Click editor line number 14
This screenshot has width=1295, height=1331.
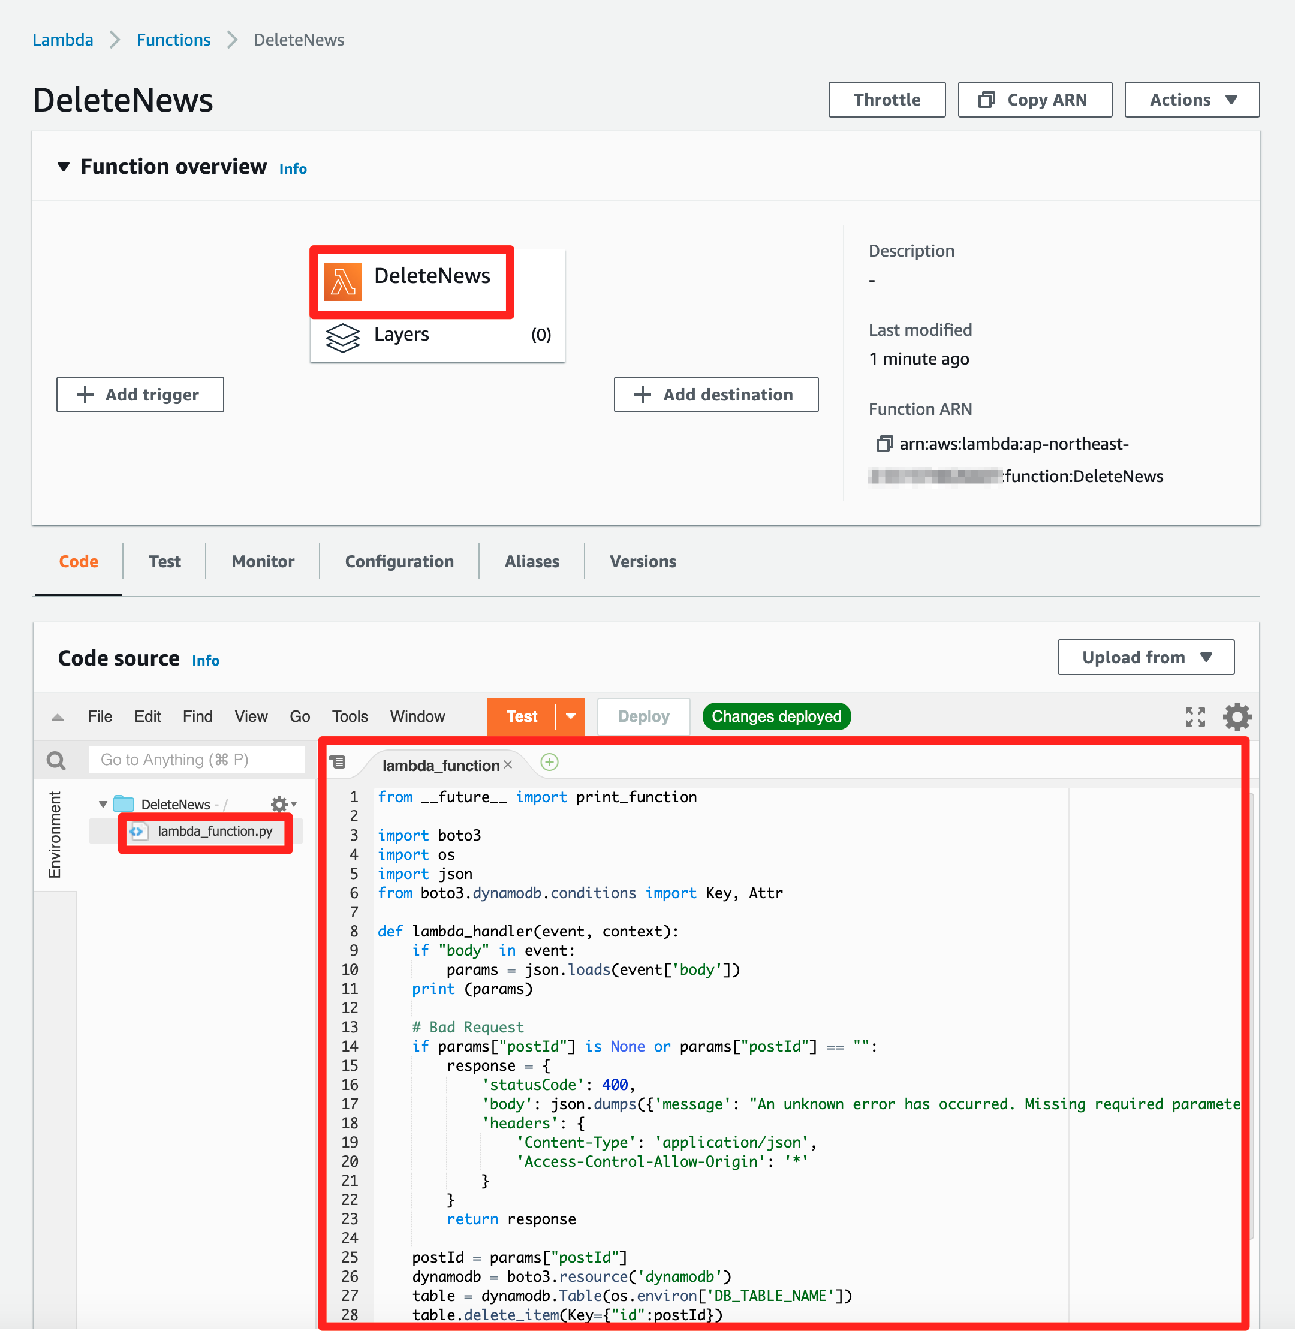point(350,1046)
